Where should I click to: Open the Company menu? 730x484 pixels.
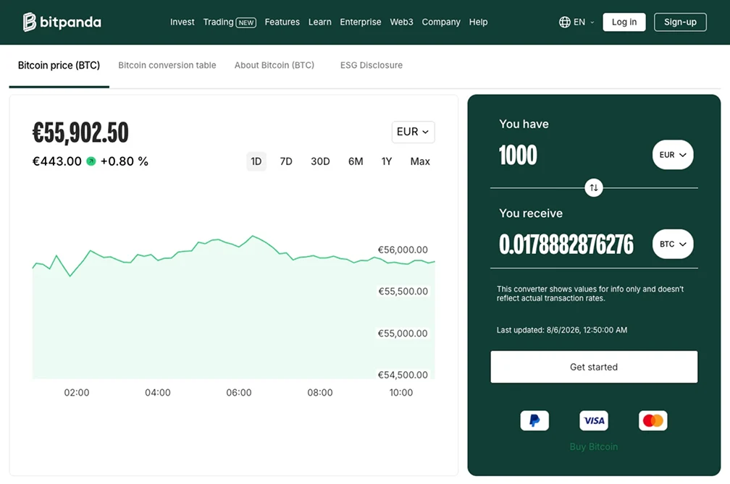(x=441, y=22)
